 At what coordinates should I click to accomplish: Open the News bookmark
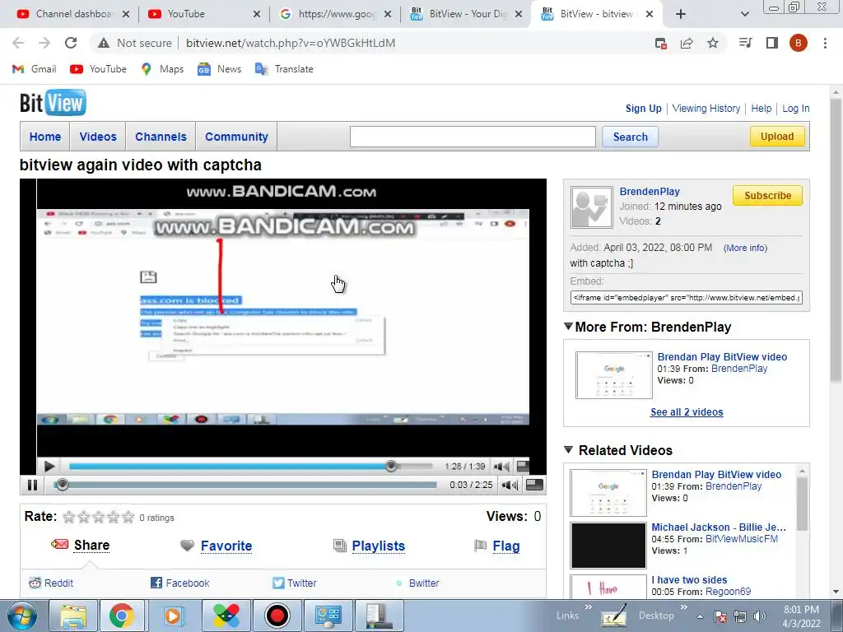219,69
